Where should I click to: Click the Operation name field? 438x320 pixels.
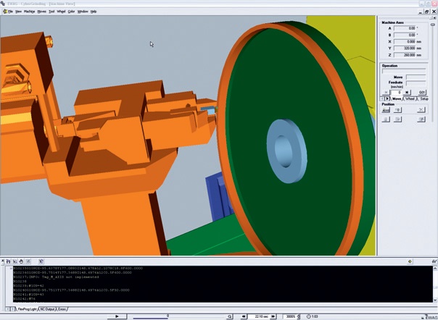tap(404, 71)
